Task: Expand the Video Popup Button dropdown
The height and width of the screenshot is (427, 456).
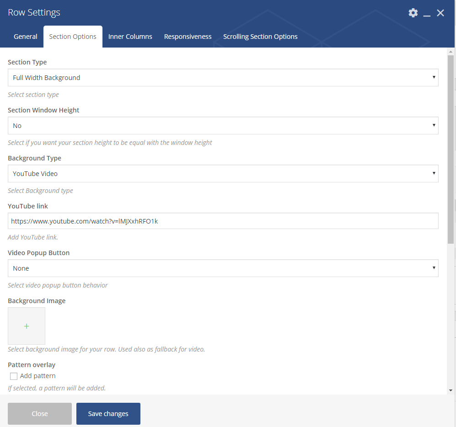Action: tap(223, 268)
